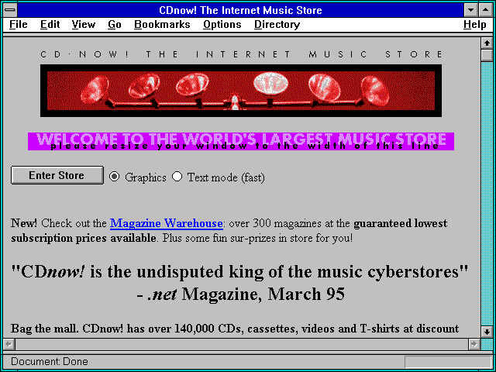496x372 pixels.
Task: Click the vertical scrollbar thumb
Action: (486, 55)
